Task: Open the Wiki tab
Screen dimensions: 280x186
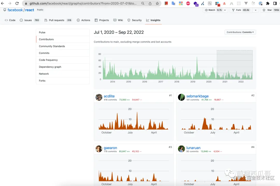Action: click(x=118, y=20)
